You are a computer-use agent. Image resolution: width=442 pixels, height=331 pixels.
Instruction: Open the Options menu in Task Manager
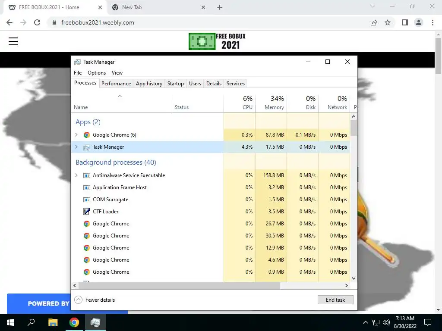click(97, 72)
